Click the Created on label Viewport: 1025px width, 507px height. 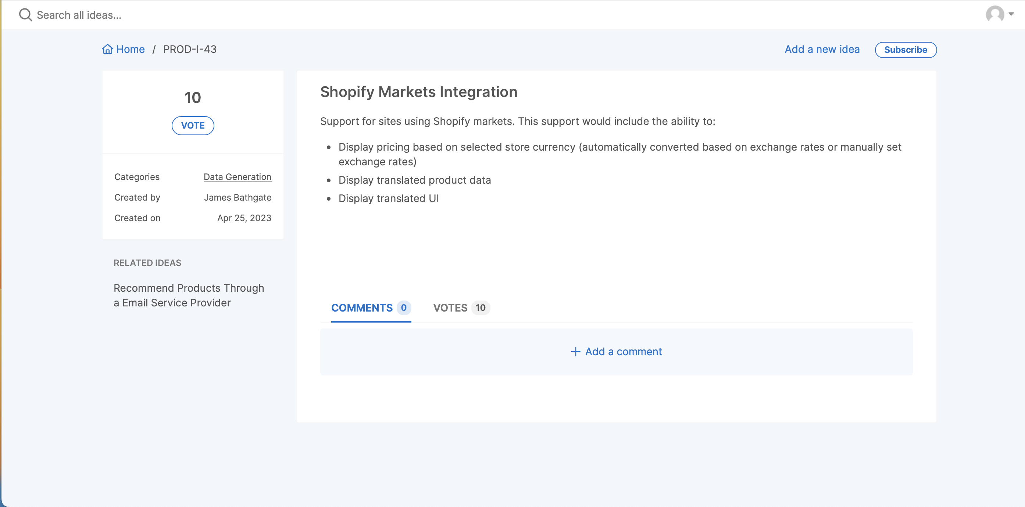137,218
